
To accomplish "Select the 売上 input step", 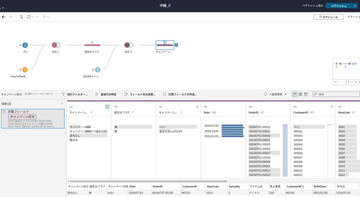I will coord(25,45).
